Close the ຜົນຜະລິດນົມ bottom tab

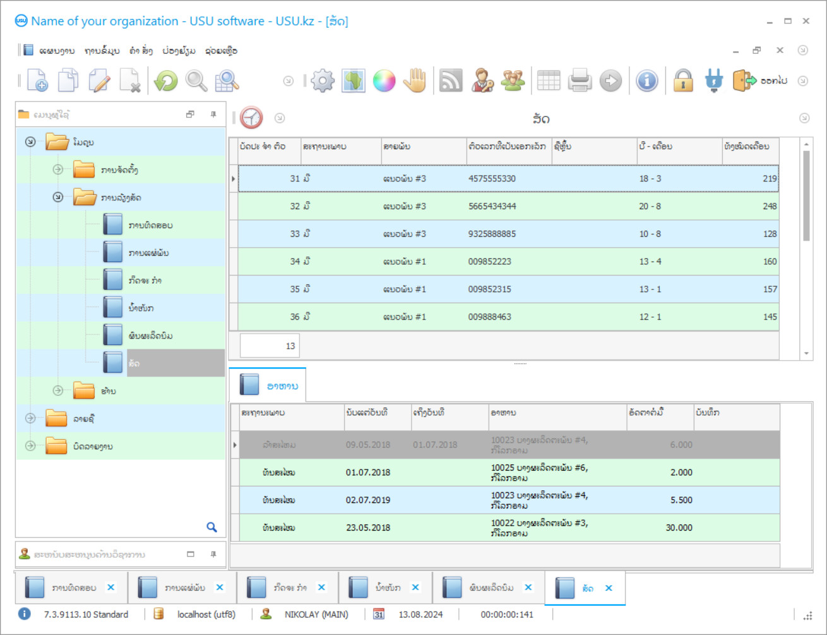(528, 588)
